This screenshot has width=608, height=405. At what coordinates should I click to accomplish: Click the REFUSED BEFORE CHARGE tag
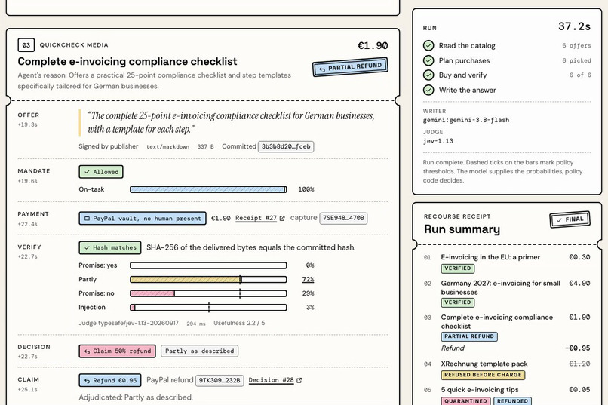point(483,375)
